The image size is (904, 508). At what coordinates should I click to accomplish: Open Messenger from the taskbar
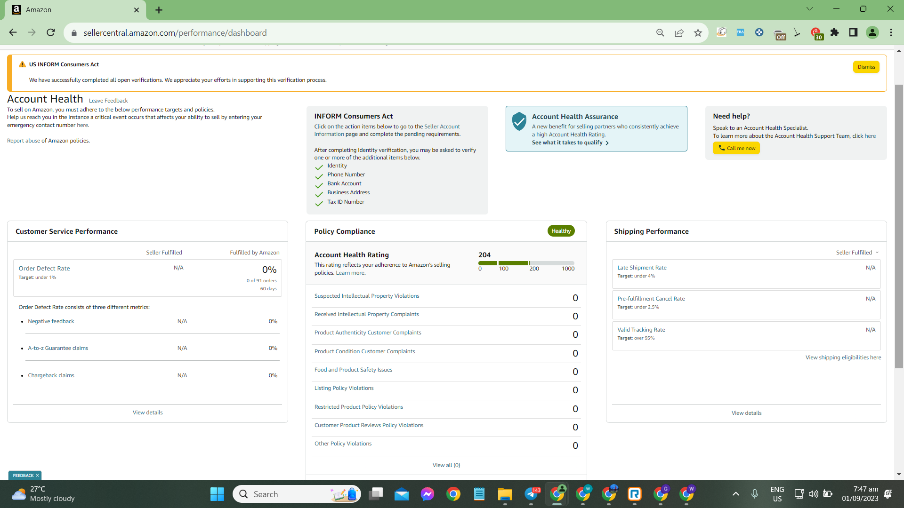click(428, 494)
